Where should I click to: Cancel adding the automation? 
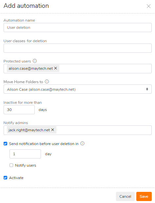[125, 196]
